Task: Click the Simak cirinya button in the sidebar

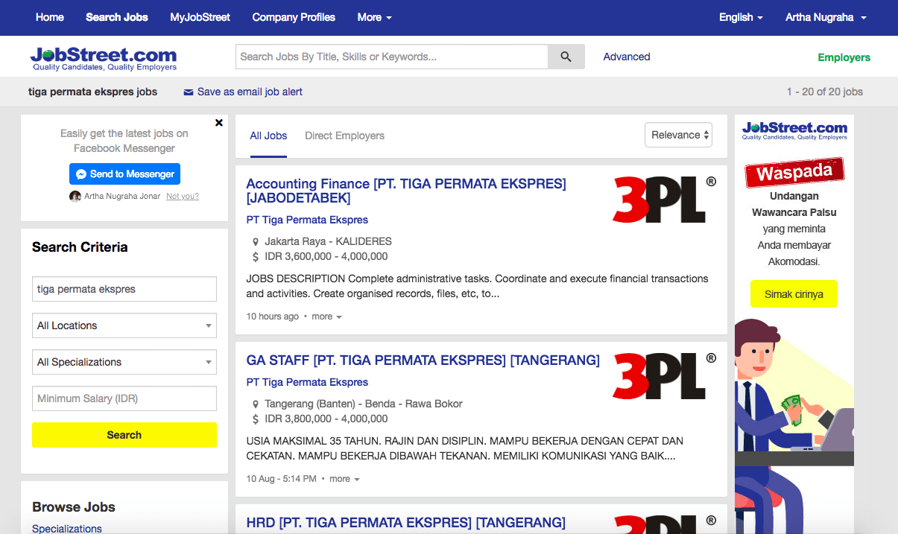Action: tap(794, 294)
